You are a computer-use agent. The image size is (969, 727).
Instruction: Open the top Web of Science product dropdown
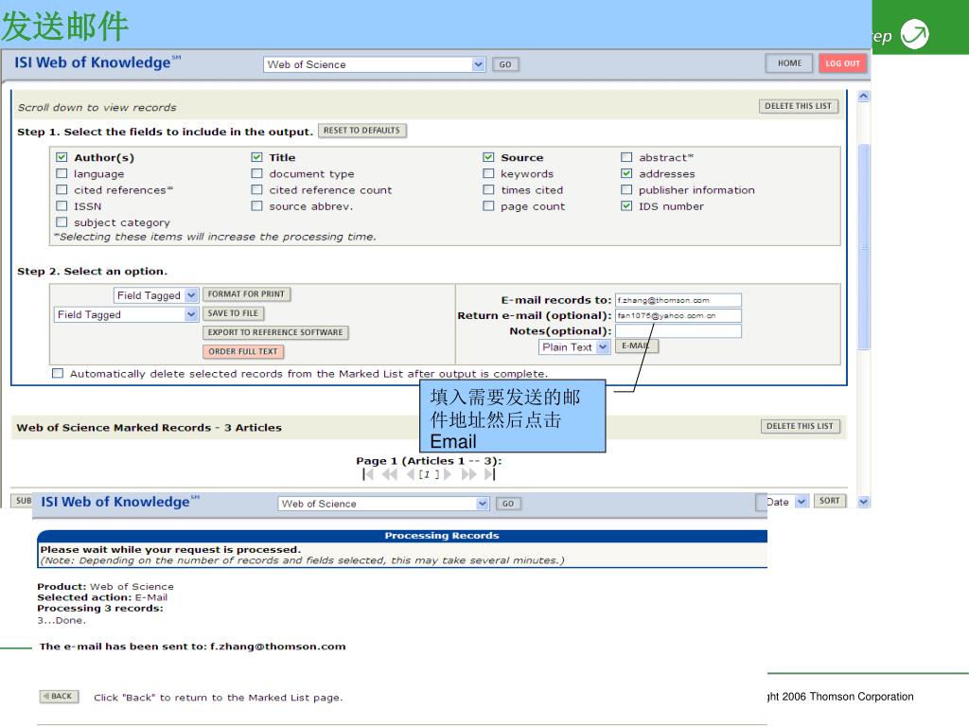[375, 64]
